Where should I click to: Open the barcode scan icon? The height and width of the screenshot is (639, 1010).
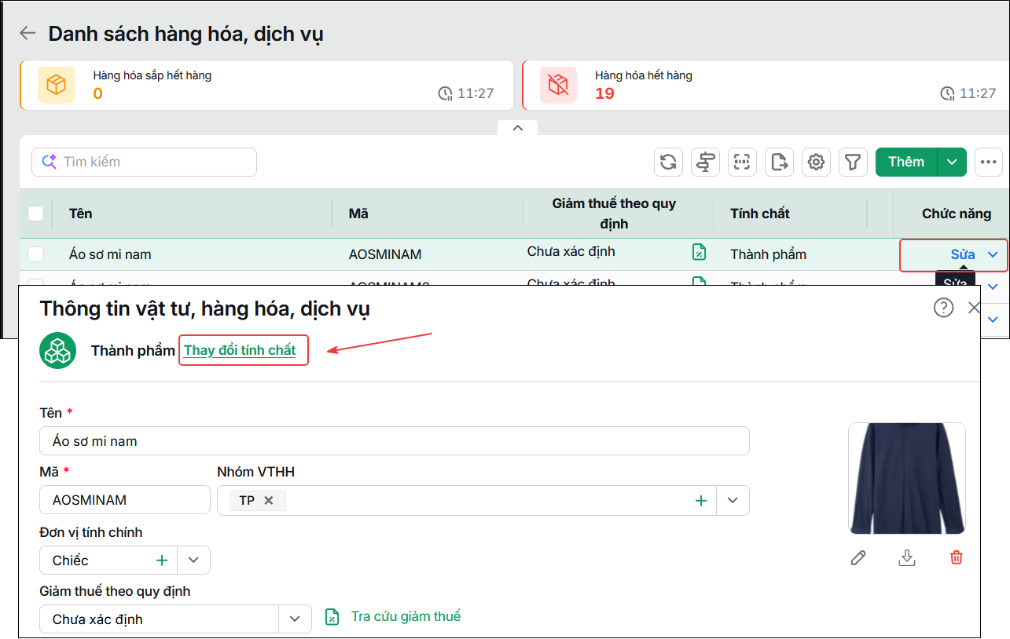742,162
